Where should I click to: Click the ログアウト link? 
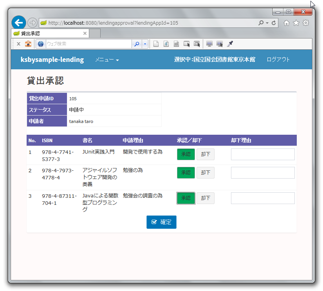click(x=278, y=60)
